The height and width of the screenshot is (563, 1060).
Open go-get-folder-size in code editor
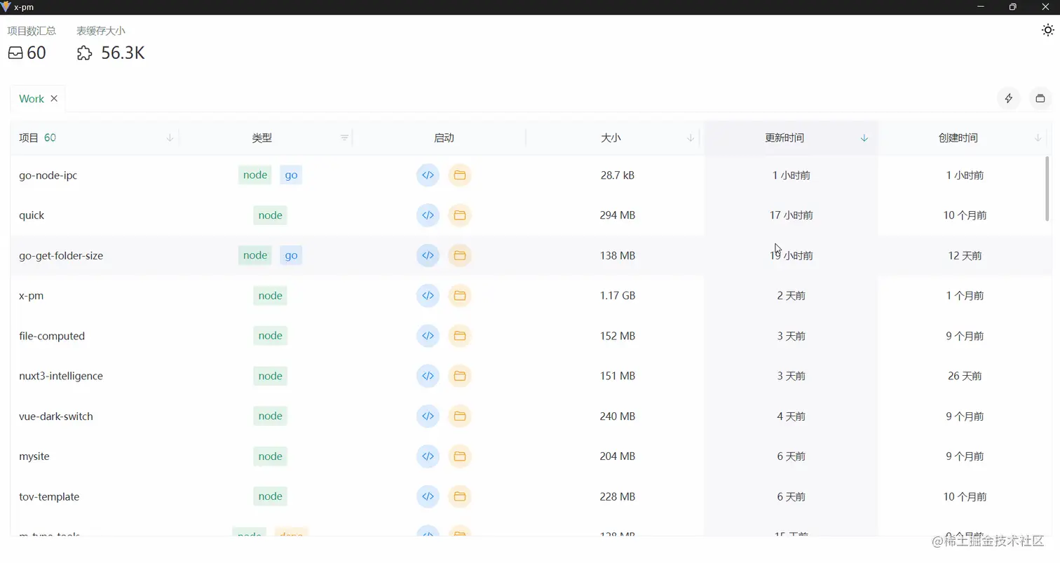point(428,255)
